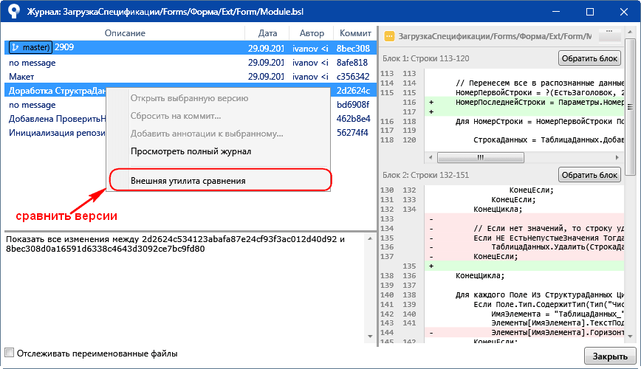Viewport: 641px width, 369px height.
Task: Click the diff panel vertical scrollbar up arrow
Action: pos(630,35)
